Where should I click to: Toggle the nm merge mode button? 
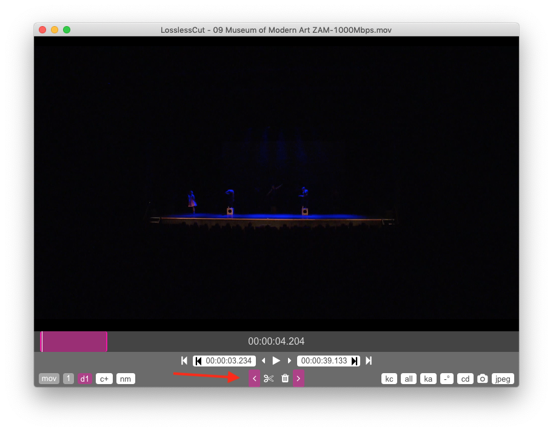pos(126,379)
